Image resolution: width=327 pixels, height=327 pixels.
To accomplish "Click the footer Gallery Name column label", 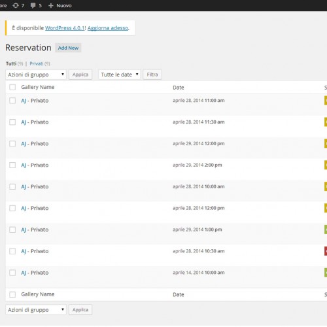I will point(38,294).
